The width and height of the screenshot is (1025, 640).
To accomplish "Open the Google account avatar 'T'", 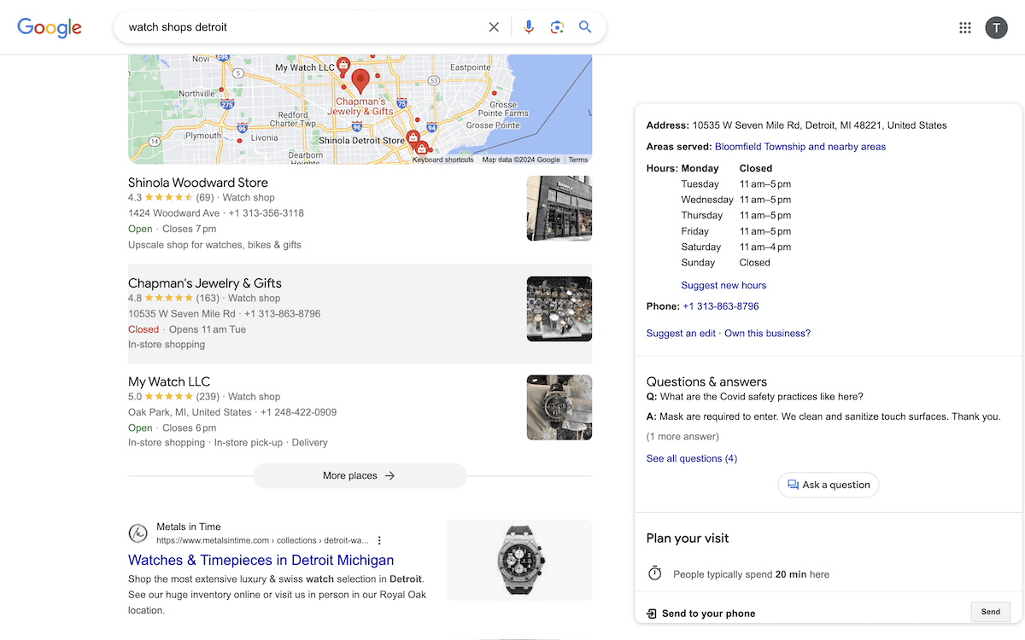I will click(996, 27).
